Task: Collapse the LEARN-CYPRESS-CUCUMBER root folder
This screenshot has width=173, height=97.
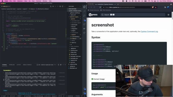Action: pyautogui.click(x=75, y=11)
